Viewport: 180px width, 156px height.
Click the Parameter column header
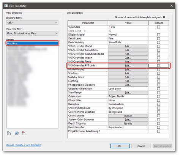click(x=88, y=23)
